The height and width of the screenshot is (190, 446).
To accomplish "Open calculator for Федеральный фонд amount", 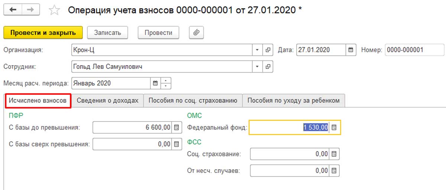I will pyautogui.click(x=334, y=127).
